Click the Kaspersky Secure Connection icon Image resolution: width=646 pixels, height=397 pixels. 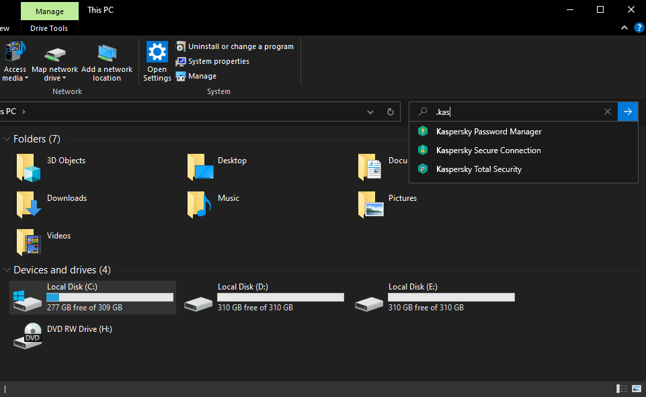tap(423, 150)
